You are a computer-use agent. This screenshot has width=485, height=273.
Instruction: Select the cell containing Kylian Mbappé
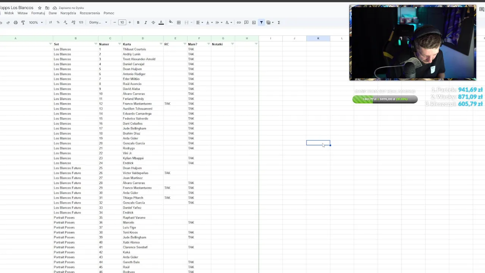(143, 158)
